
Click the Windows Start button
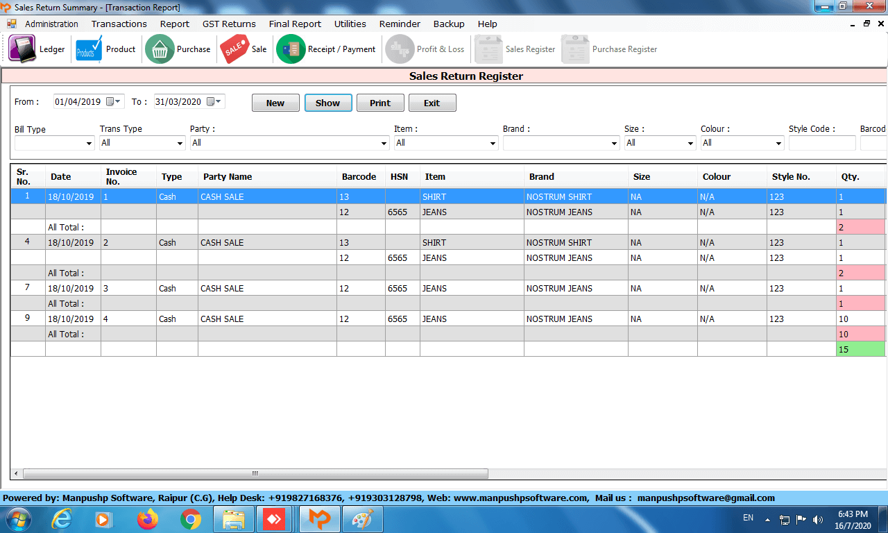[17, 519]
